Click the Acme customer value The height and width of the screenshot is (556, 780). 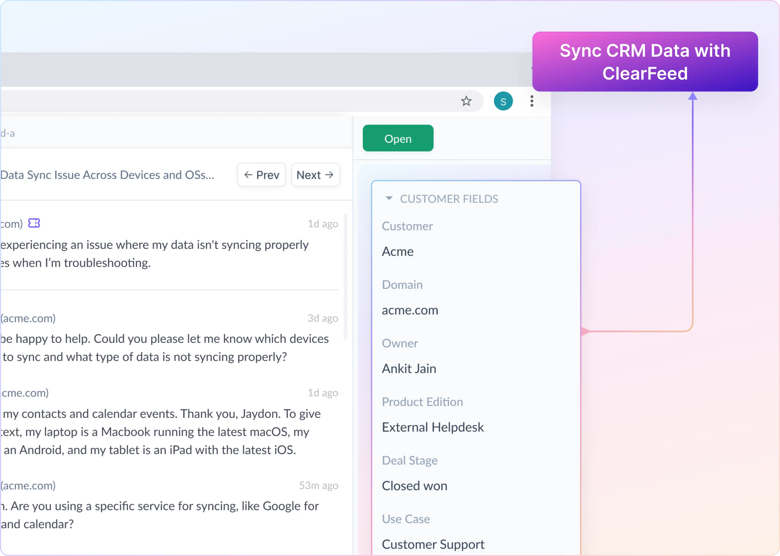398,252
